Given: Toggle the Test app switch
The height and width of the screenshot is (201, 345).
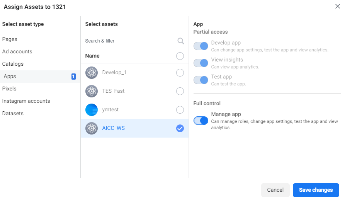Looking at the screenshot, I should [201, 80].
